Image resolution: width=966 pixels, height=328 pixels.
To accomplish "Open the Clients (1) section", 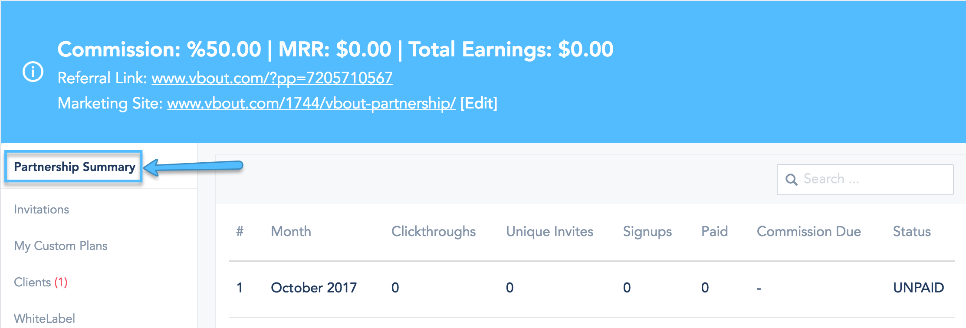I will tap(41, 282).
